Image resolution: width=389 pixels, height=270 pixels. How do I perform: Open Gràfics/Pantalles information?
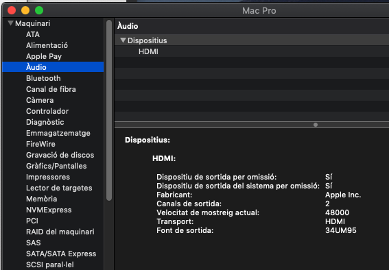tap(56, 166)
